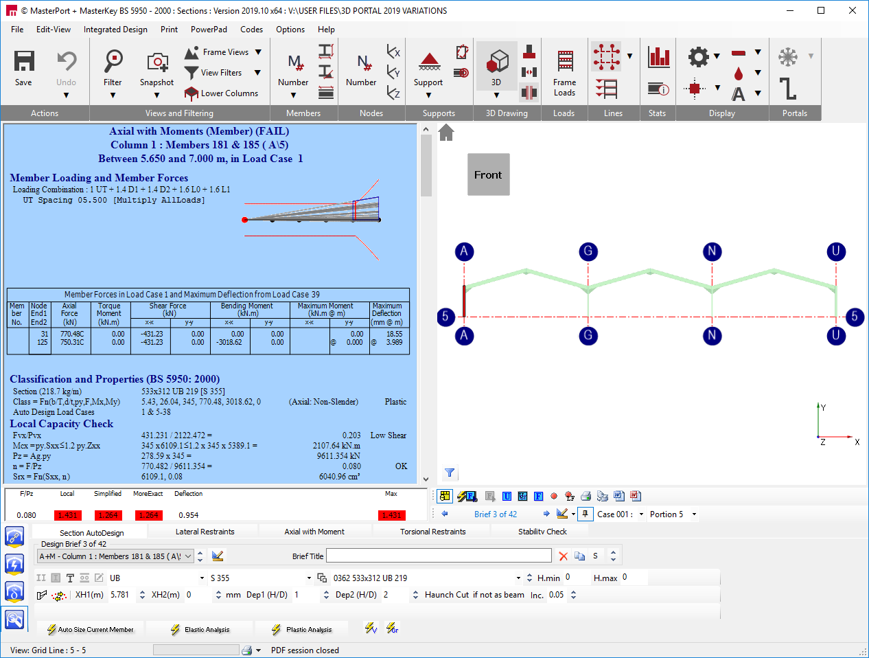Click the printer icon in the results toolbar
869x658 pixels.
click(x=586, y=496)
